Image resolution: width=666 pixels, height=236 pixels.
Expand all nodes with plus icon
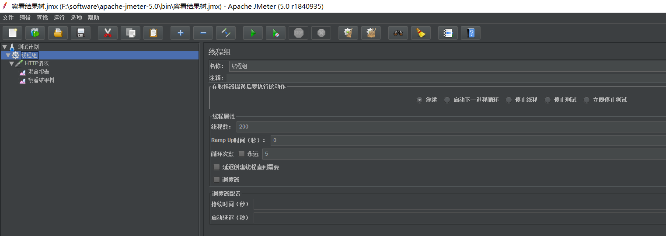click(x=180, y=33)
